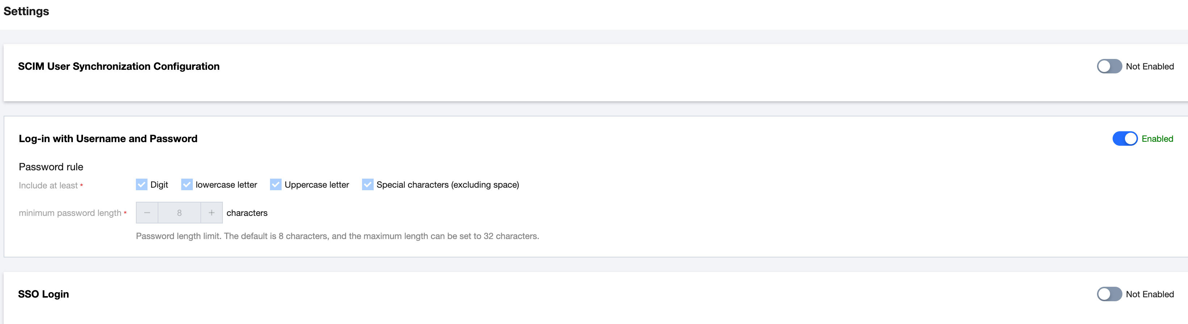Click "Not Enabled" label beside SSO Login toggle
The width and height of the screenshot is (1188, 324).
point(1149,294)
